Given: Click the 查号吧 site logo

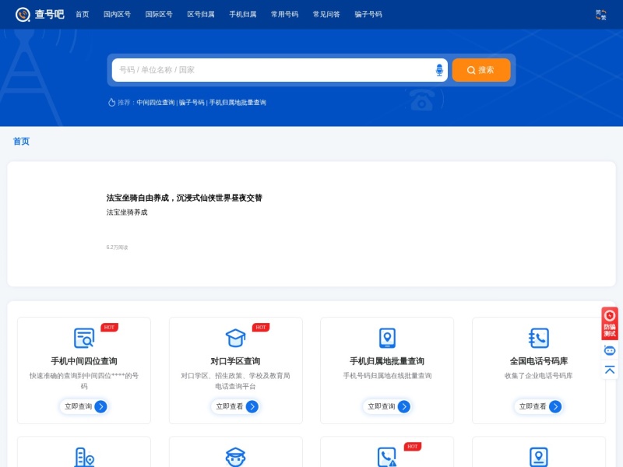Looking at the screenshot, I should tap(40, 14).
